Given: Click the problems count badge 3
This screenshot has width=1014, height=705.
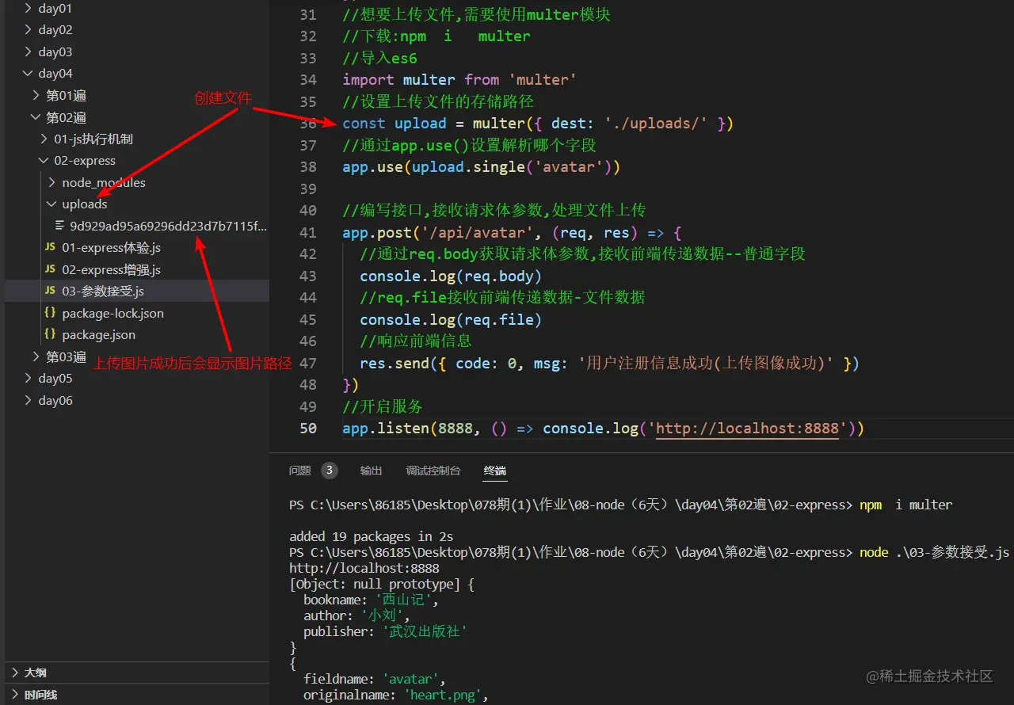Looking at the screenshot, I should [330, 471].
